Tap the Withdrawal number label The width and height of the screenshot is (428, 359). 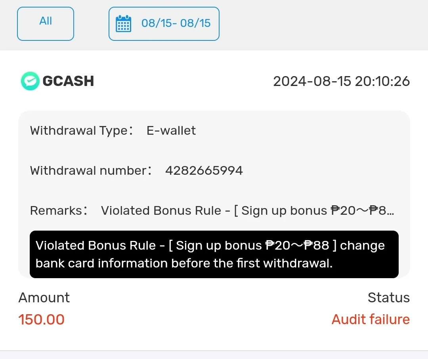click(x=91, y=171)
